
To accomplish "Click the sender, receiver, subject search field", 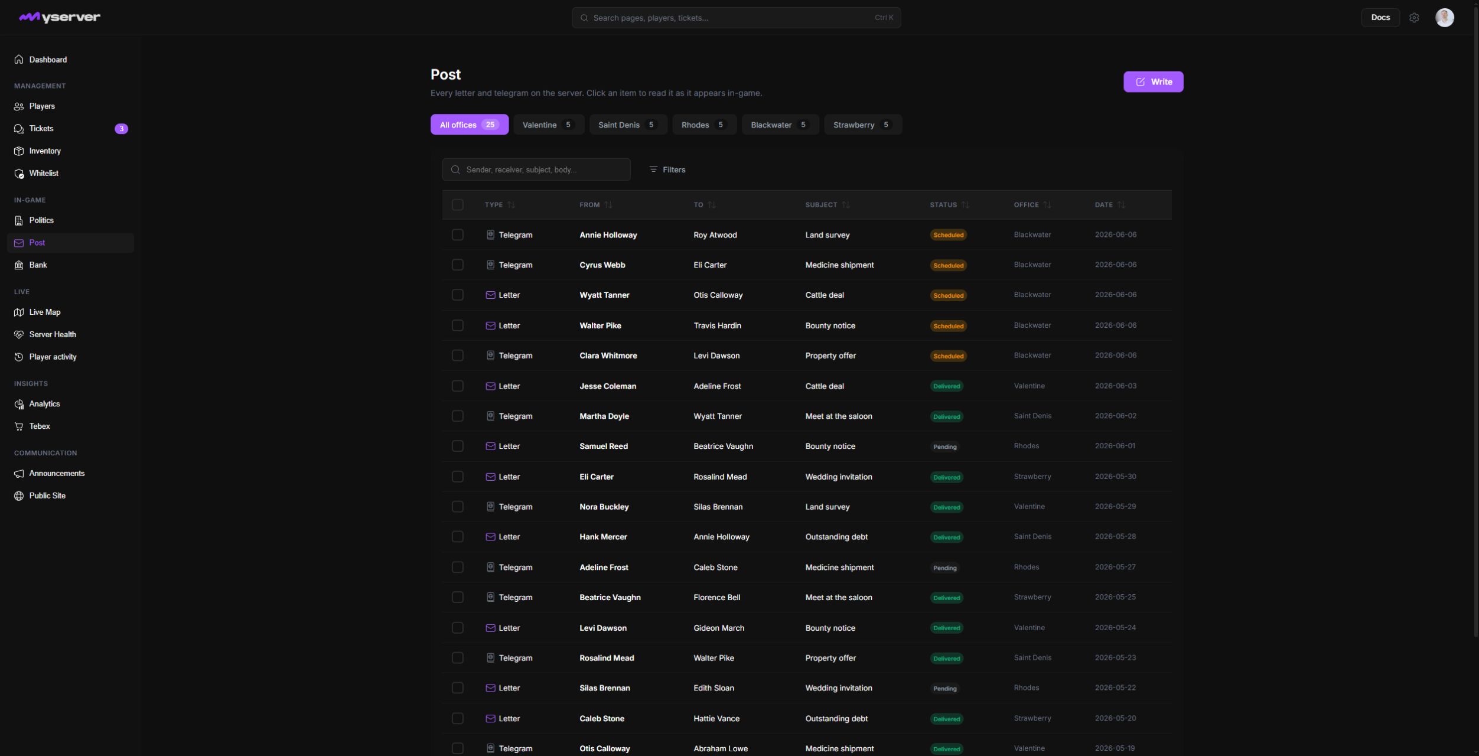I will (536, 170).
